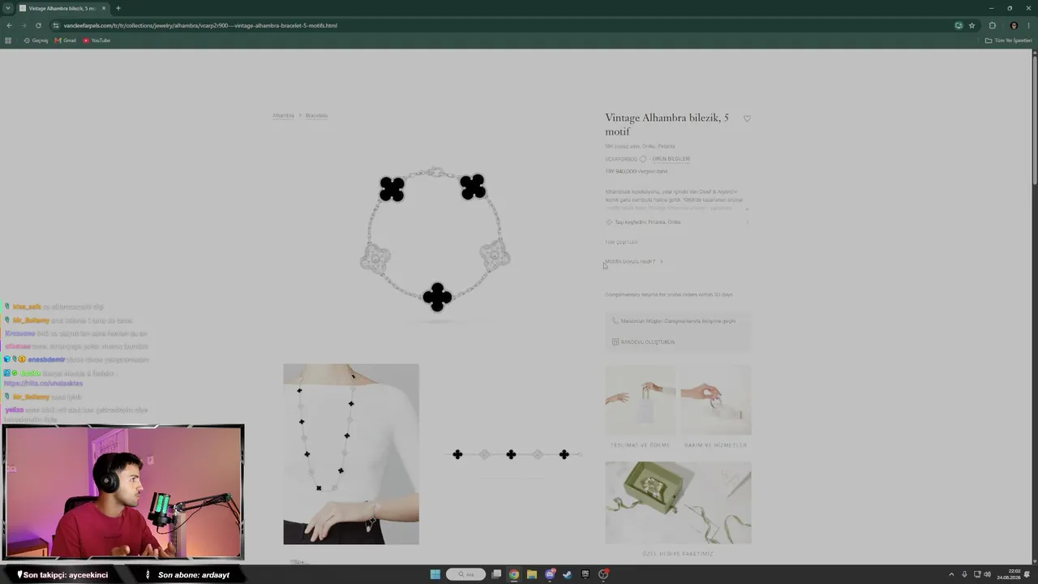1038x584 pixels.
Task: Open Epic Games Launcher from the taskbar
Action: 585,574
